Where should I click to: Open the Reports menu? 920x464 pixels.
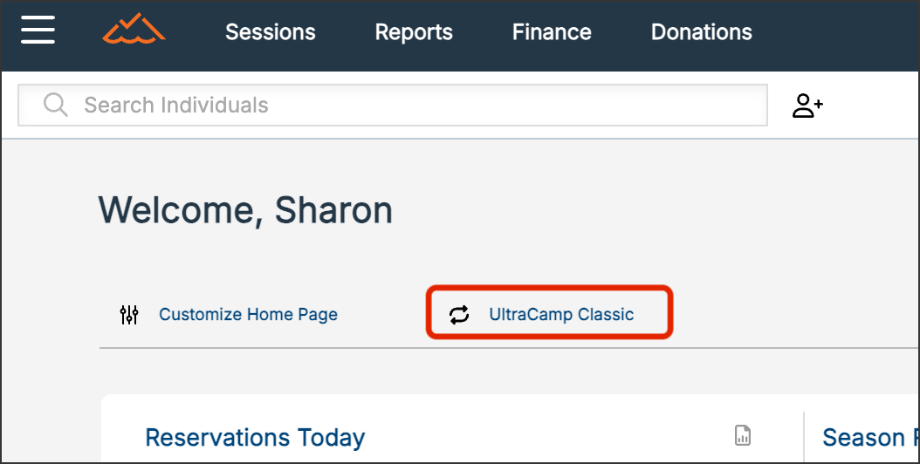click(x=414, y=32)
